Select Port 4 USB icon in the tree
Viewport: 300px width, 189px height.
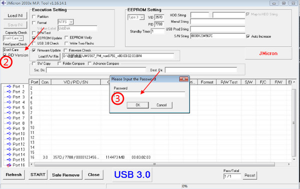[x=9, y=102]
